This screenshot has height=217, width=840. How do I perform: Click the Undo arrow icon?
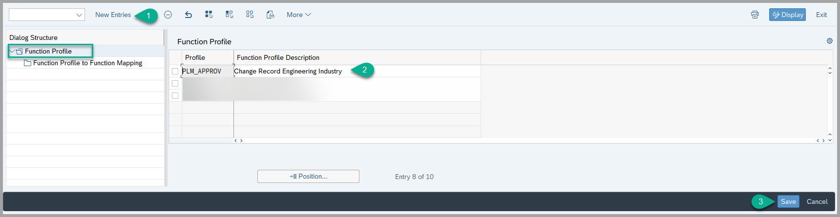pos(189,15)
